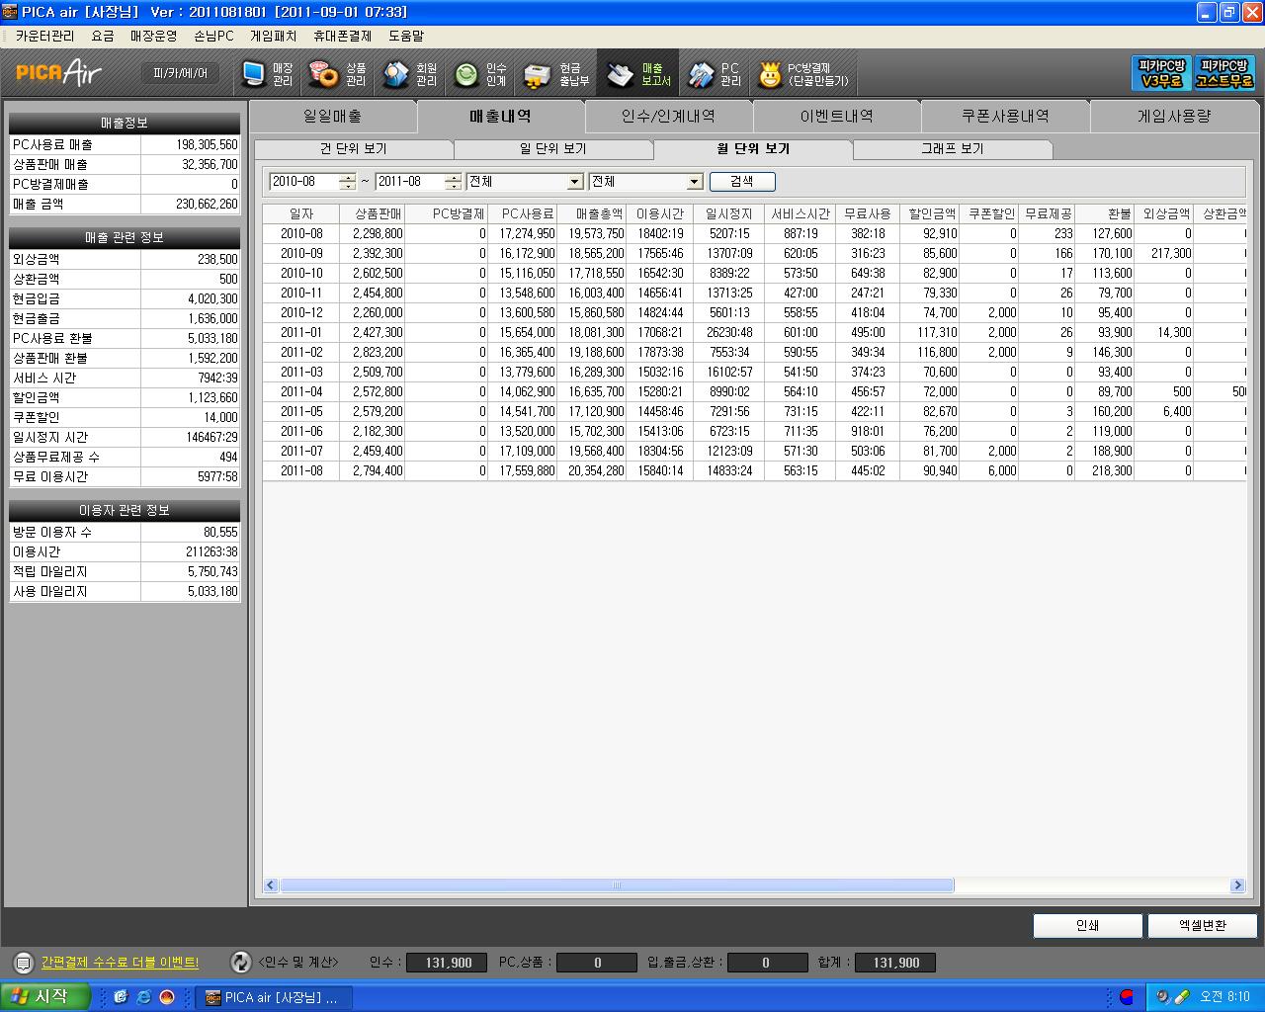The image size is (1265, 1012).
Task: Sort by the 매출총액 column header
Action: pos(592,214)
